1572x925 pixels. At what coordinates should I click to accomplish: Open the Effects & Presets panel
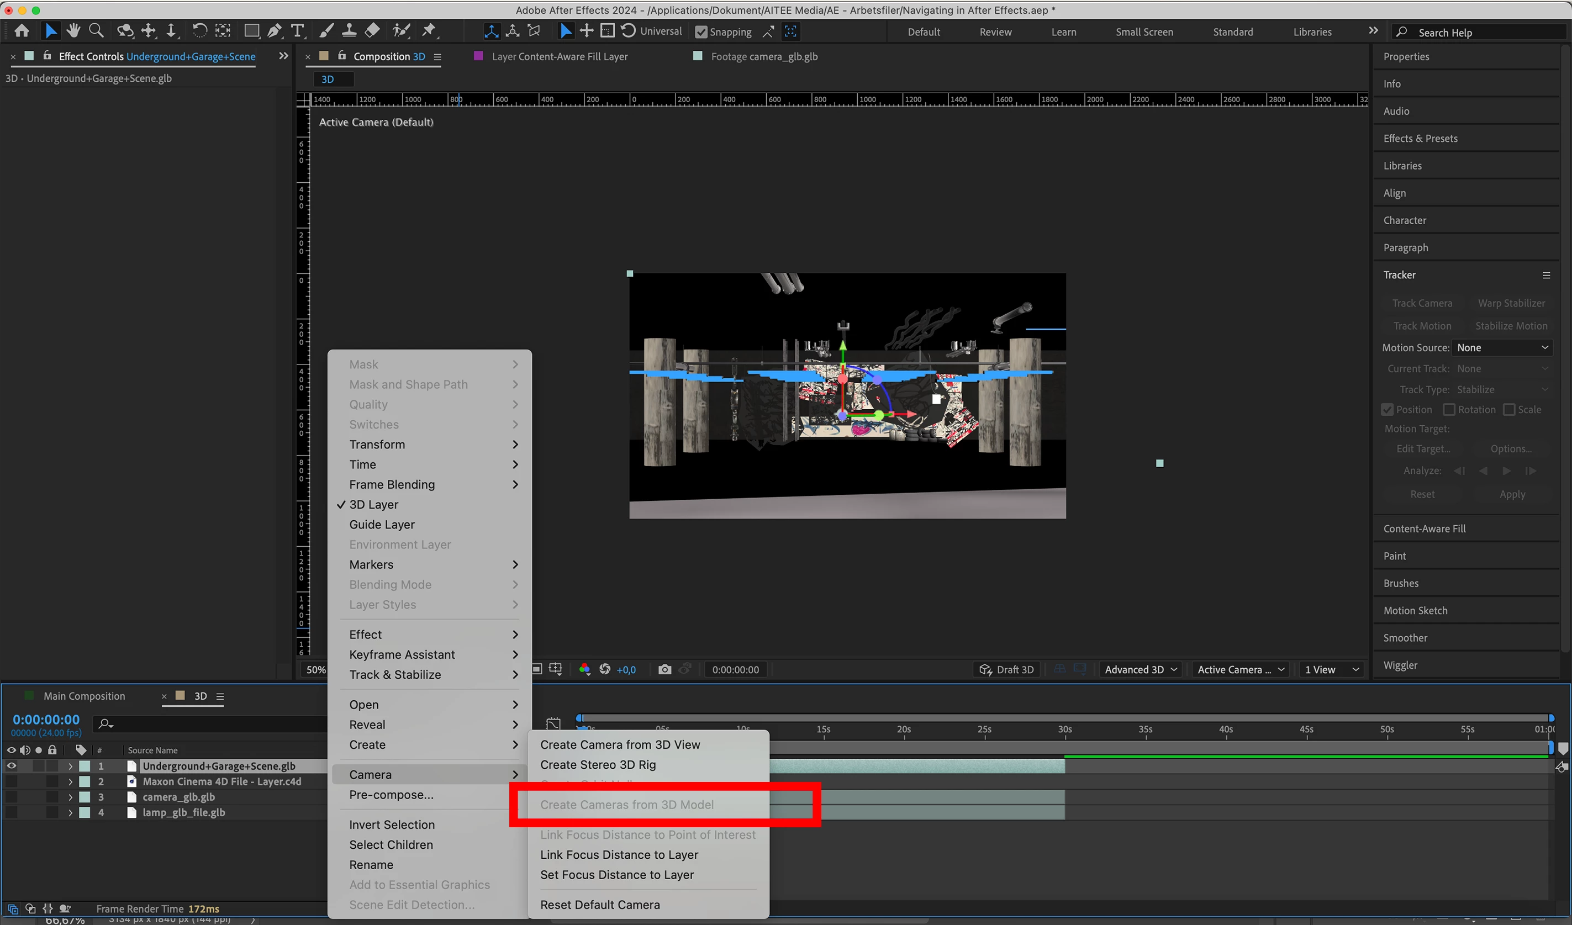coord(1421,139)
